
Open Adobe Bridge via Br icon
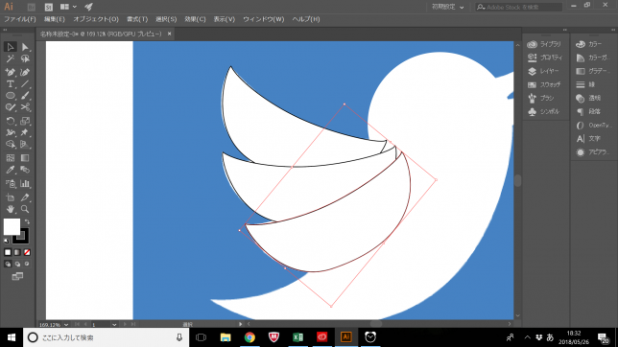31,7
